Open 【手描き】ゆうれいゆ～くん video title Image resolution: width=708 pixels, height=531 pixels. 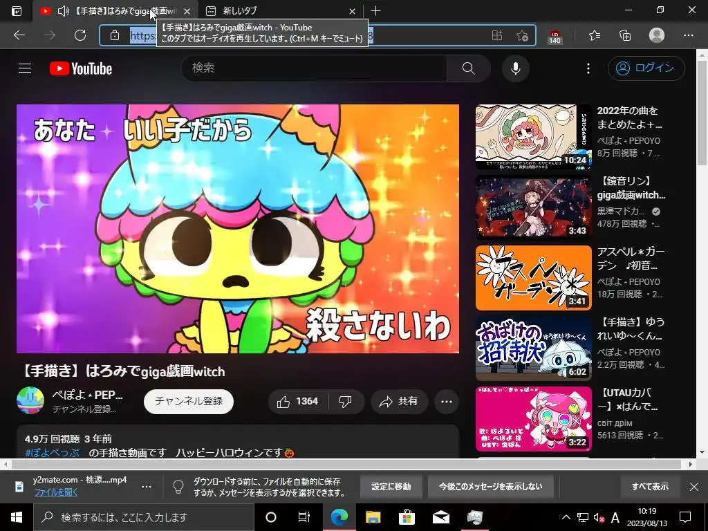pyautogui.click(x=631, y=329)
